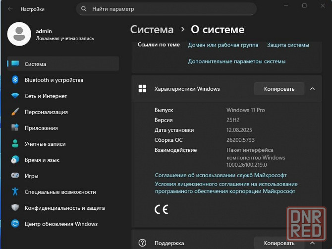The height and width of the screenshot is (249, 332).
Task: Open the Игры category
Action: pos(63,176)
